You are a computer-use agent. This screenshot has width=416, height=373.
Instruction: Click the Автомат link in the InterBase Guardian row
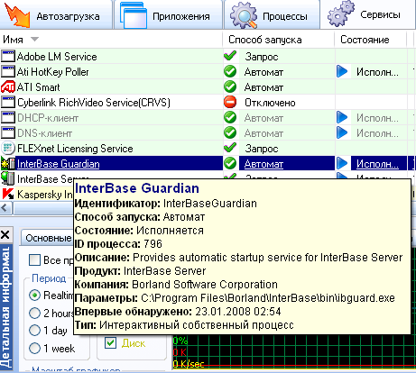tap(263, 164)
